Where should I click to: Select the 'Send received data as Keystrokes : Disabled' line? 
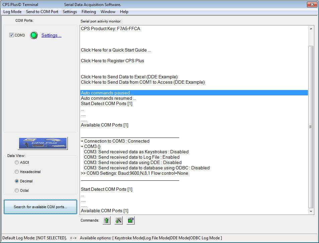pyautogui.click(x=136, y=152)
